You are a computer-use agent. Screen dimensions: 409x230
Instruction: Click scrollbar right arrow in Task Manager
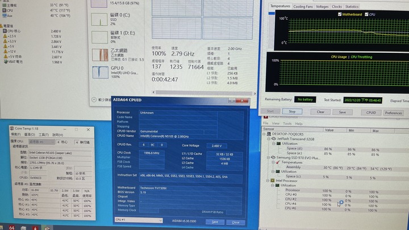pos(254,93)
